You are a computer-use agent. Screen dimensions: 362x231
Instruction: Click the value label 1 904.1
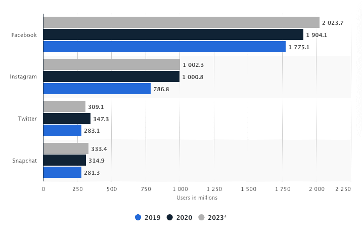316,35
